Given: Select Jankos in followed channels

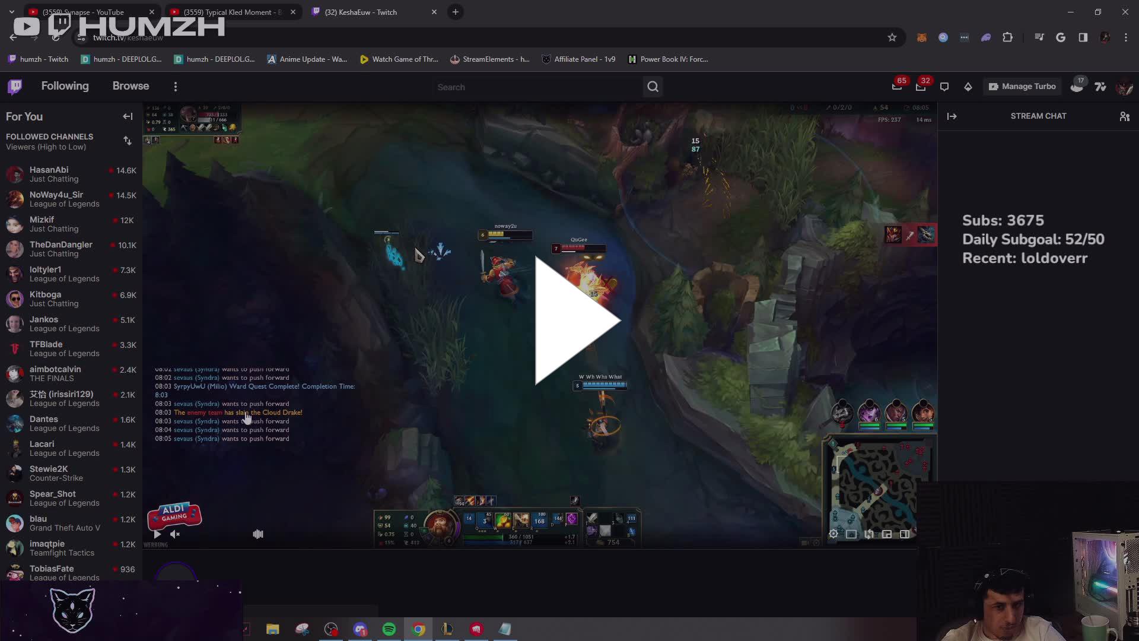Looking at the screenshot, I should [71, 323].
